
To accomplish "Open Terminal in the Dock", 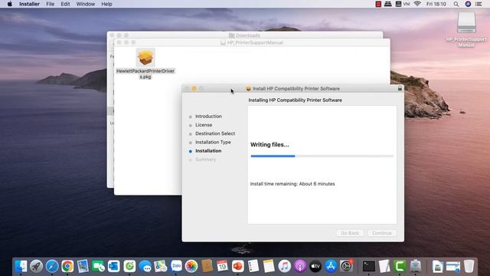I will [369, 266].
